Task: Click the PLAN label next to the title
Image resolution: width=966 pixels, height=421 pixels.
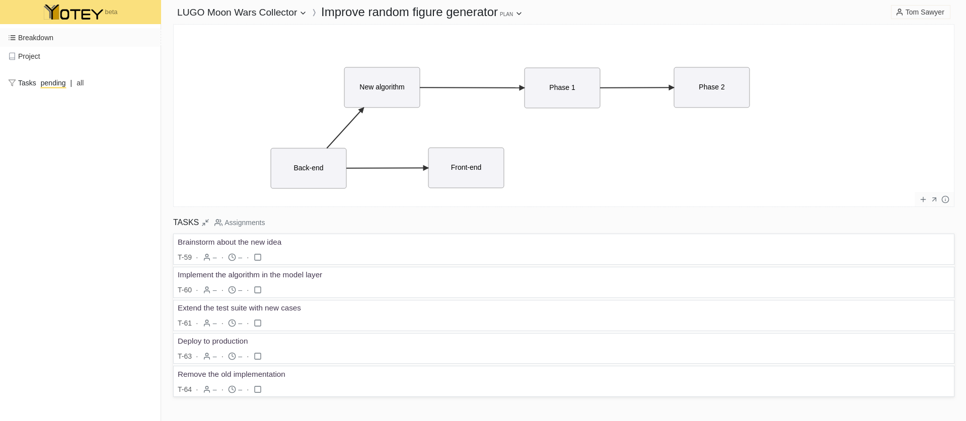Action: tap(506, 15)
